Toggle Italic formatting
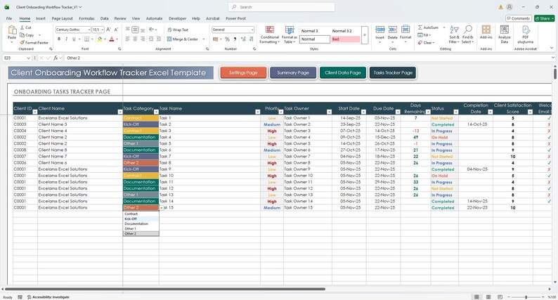Image resolution: width=558 pixels, height=300 pixels. (67, 39)
